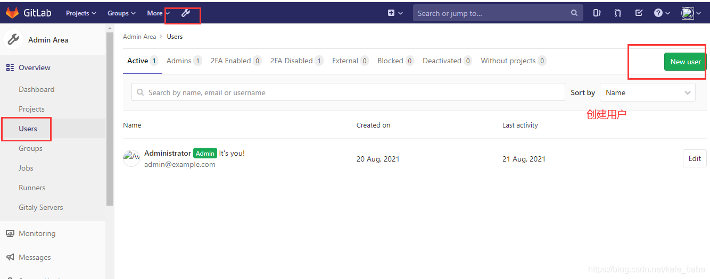Viewport: 710px width, 279px height.
Task: Click the Administrator avatar image
Action: [x=131, y=158]
